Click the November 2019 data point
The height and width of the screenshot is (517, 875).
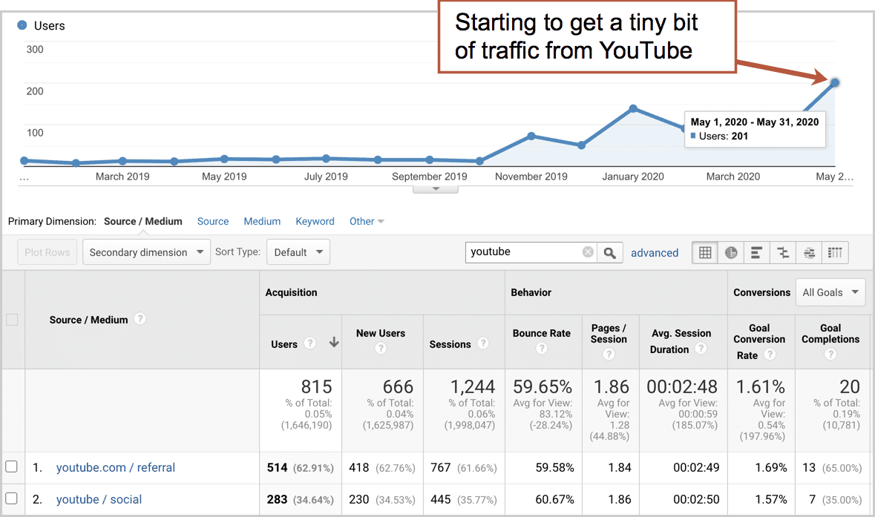coord(531,136)
